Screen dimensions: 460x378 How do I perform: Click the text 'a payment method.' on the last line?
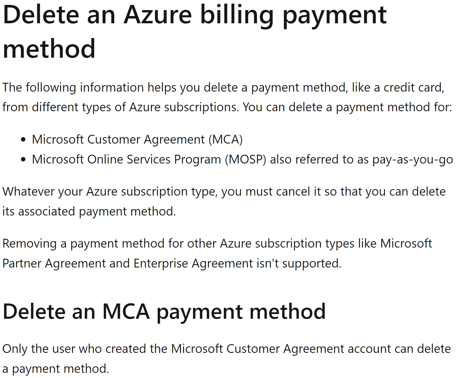56,369
